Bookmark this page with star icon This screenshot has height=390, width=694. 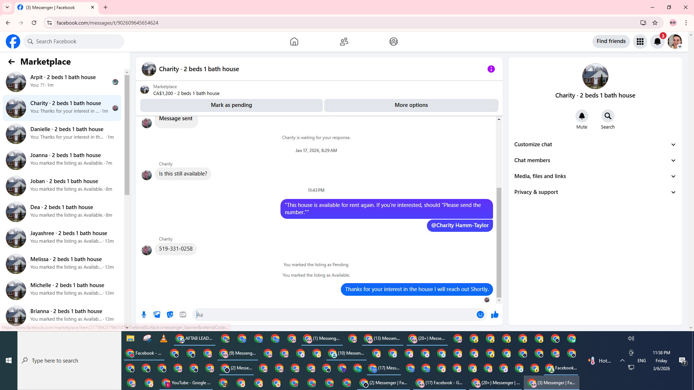pyautogui.click(x=655, y=23)
